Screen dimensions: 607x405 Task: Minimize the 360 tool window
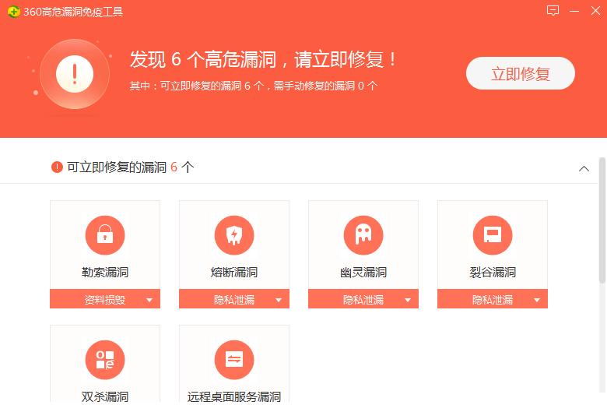(574, 11)
